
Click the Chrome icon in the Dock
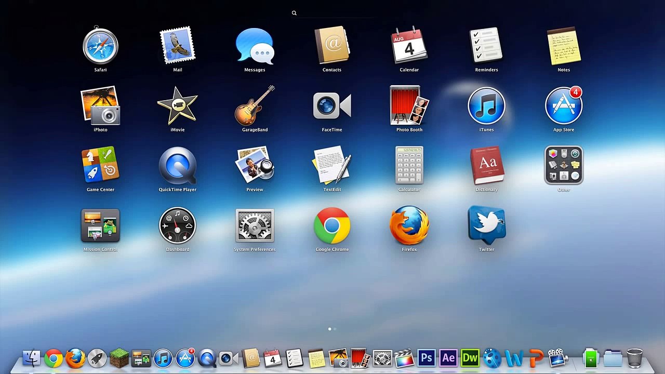point(53,358)
